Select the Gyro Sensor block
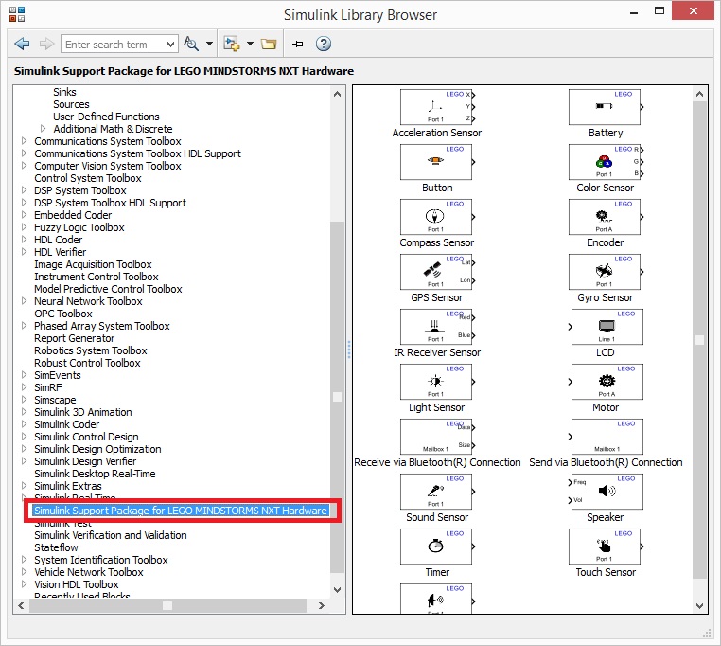This screenshot has width=721, height=646. point(606,272)
